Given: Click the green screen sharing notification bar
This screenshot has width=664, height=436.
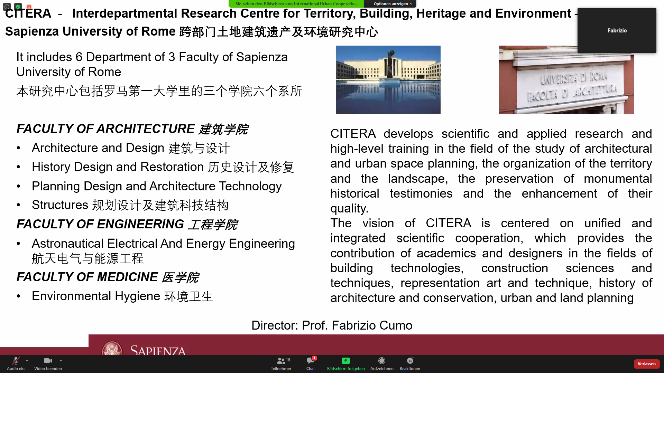Looking at the screenshot, I should 296,4.
